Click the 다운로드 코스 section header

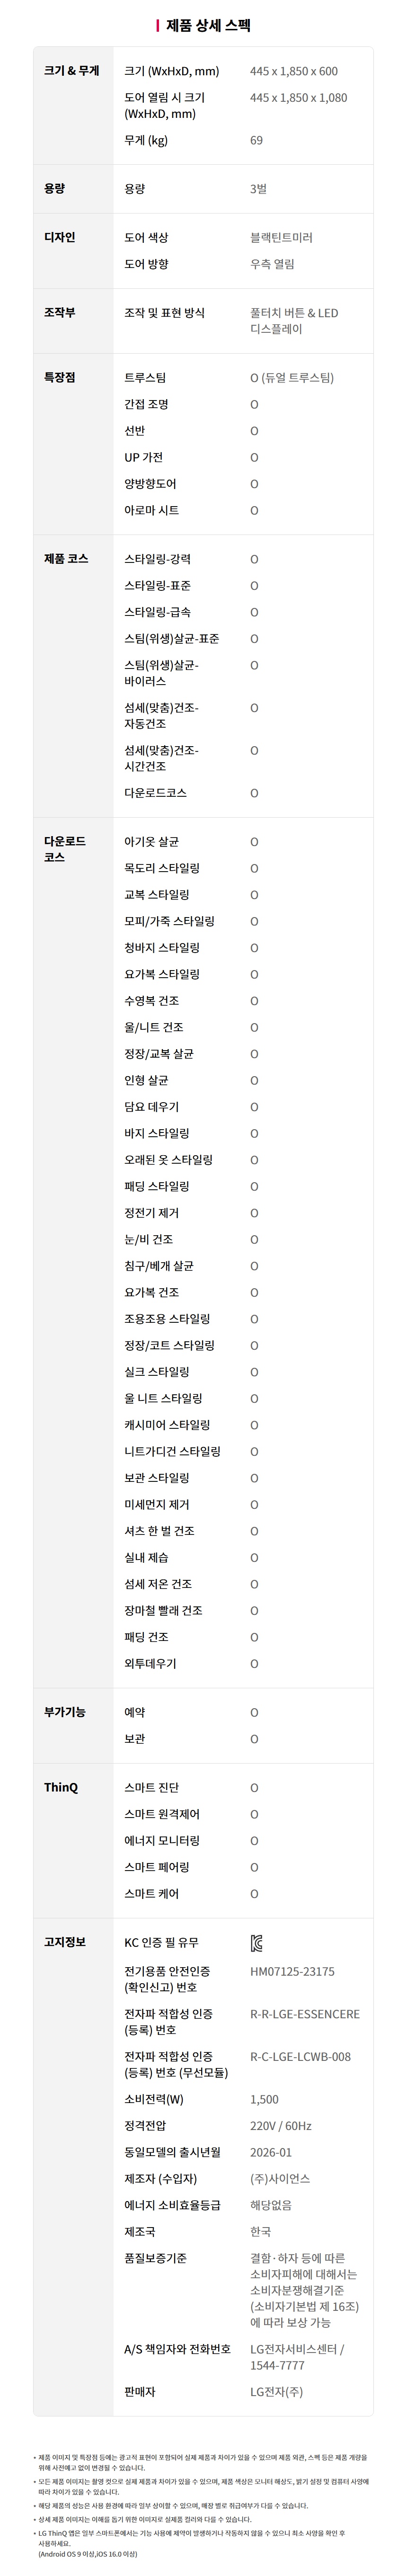65,849
